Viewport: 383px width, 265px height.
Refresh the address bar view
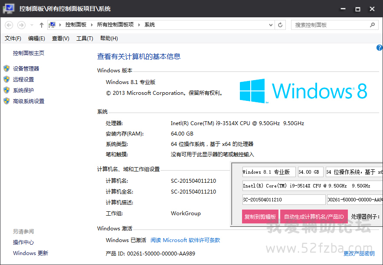[x=280, y=25]
